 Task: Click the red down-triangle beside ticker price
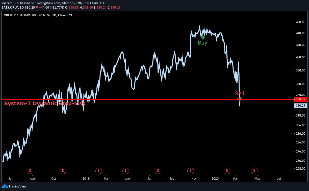click(x=37, y=8)
